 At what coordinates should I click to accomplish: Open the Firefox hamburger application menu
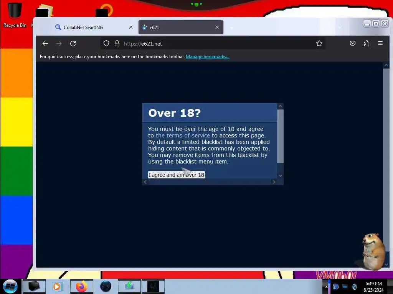pyautogui.click(x=380, y=43)
